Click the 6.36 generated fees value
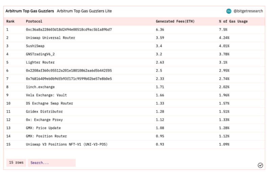 click(x=160, y=30)
